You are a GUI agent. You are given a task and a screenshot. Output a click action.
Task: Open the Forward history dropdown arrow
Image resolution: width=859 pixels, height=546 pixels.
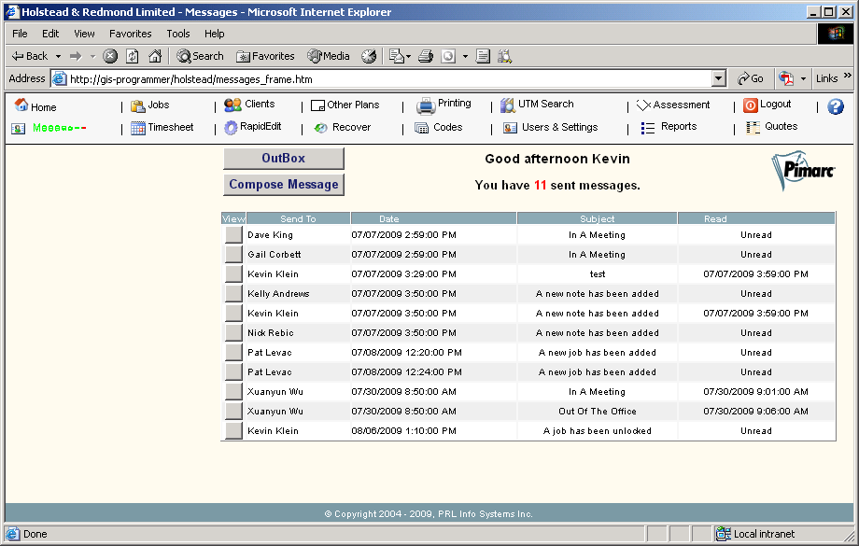click(x=92, y=56)
